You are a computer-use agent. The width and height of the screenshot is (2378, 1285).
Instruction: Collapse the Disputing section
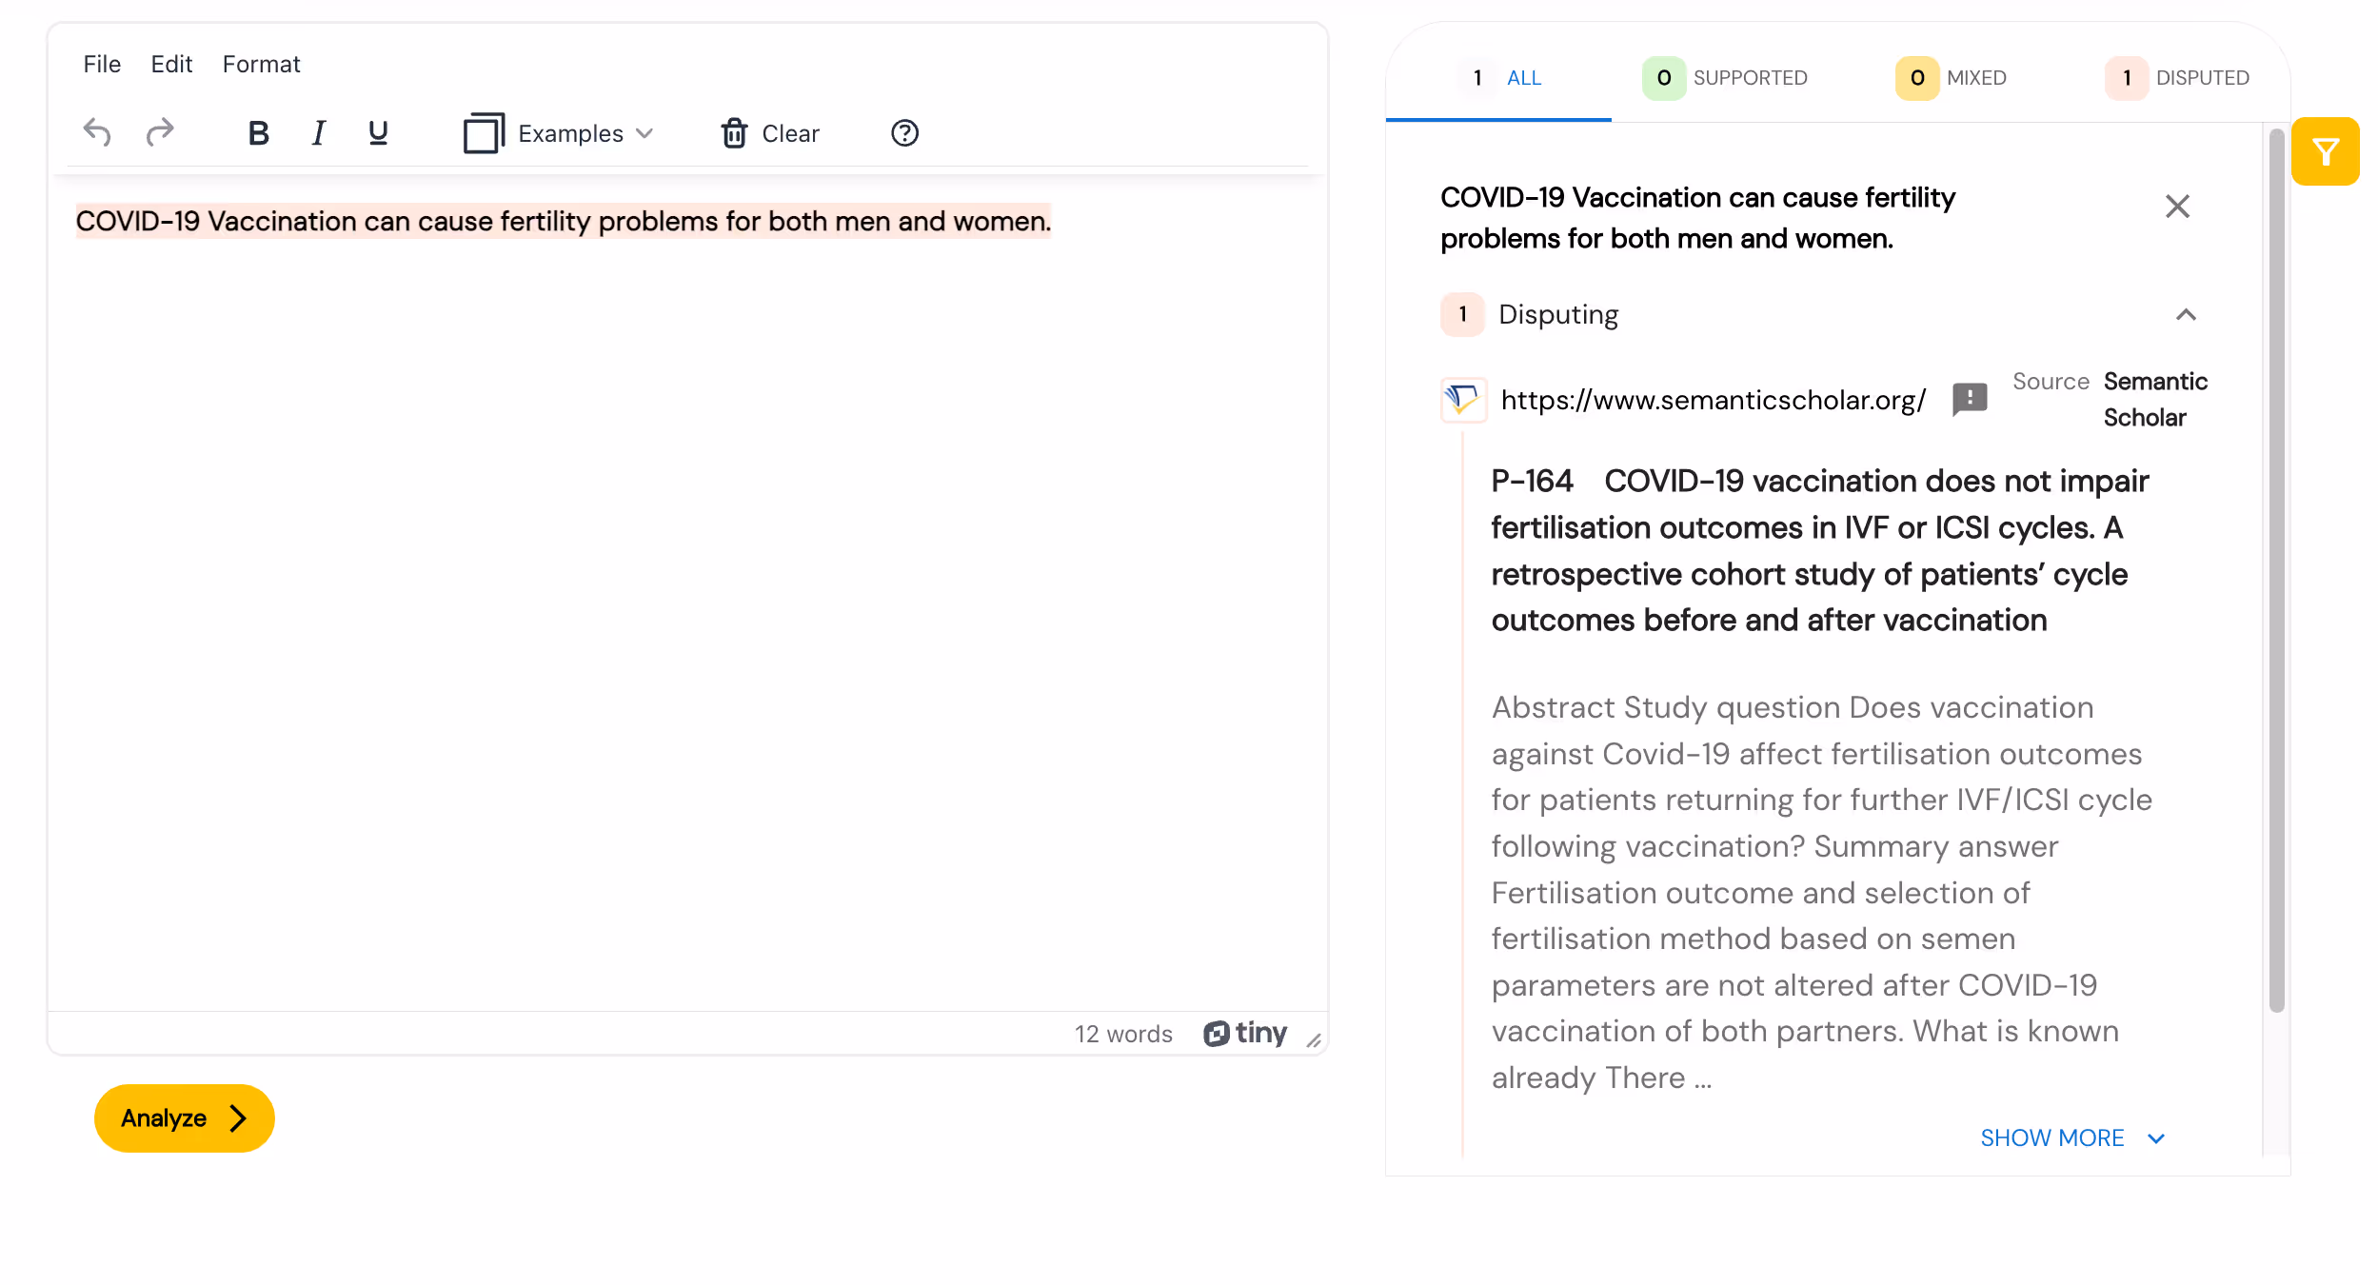[x=2186, y=315]
